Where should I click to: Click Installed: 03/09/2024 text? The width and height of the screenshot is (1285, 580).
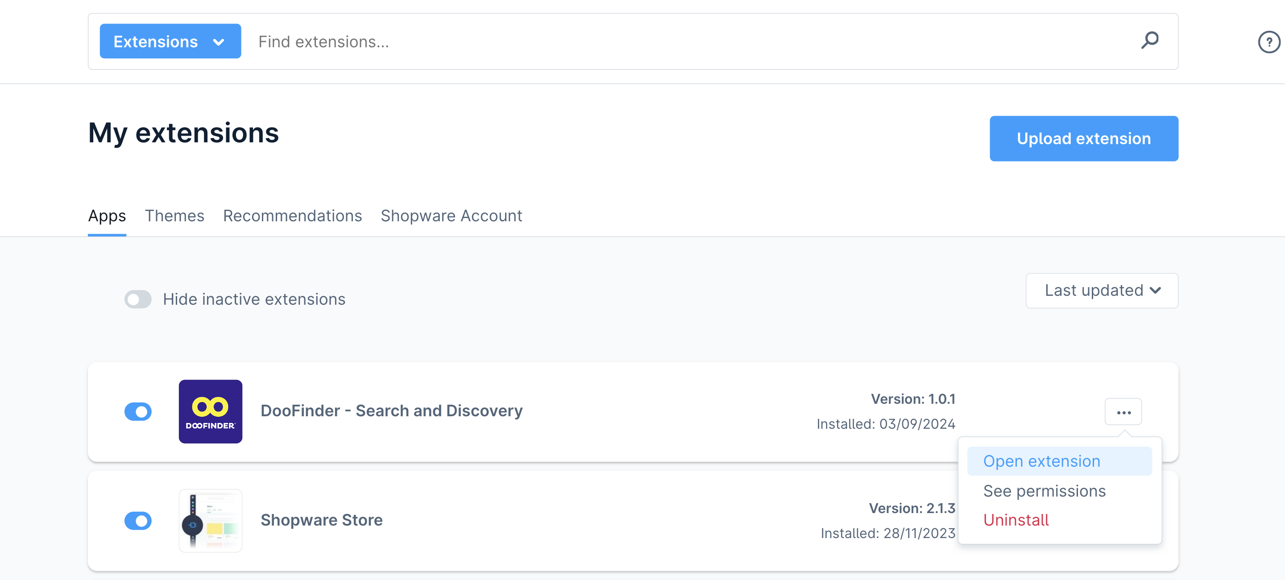tap(886, 424)
